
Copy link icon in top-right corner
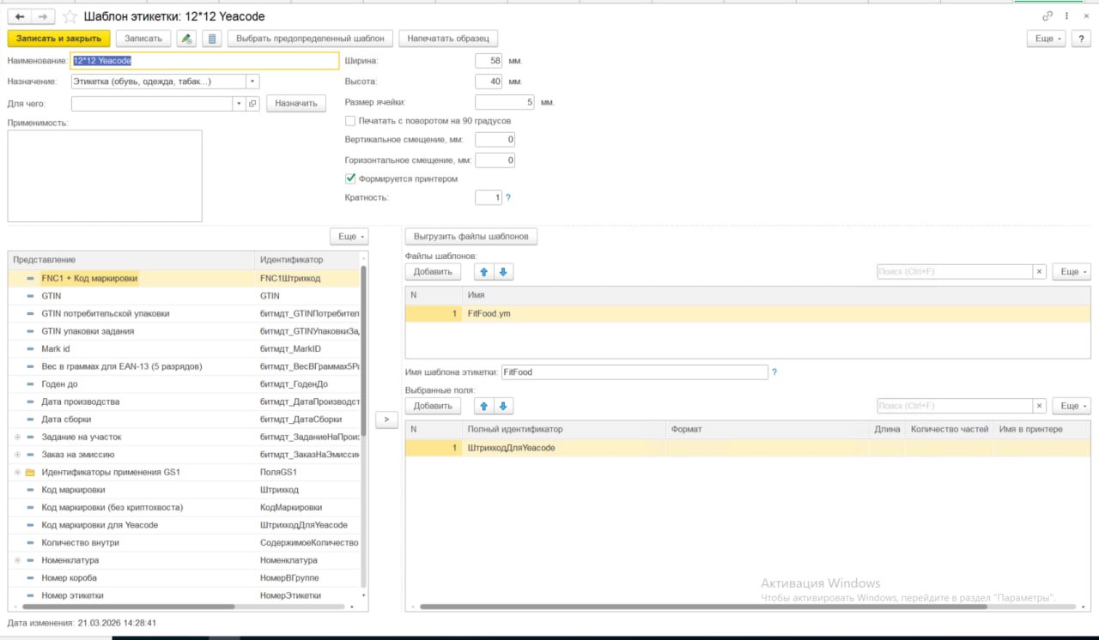pos(1047,16)
